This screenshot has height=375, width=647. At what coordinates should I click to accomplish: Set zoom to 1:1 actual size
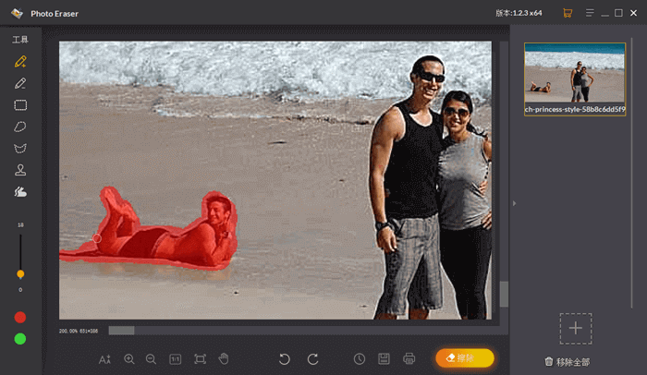[176, 358]
